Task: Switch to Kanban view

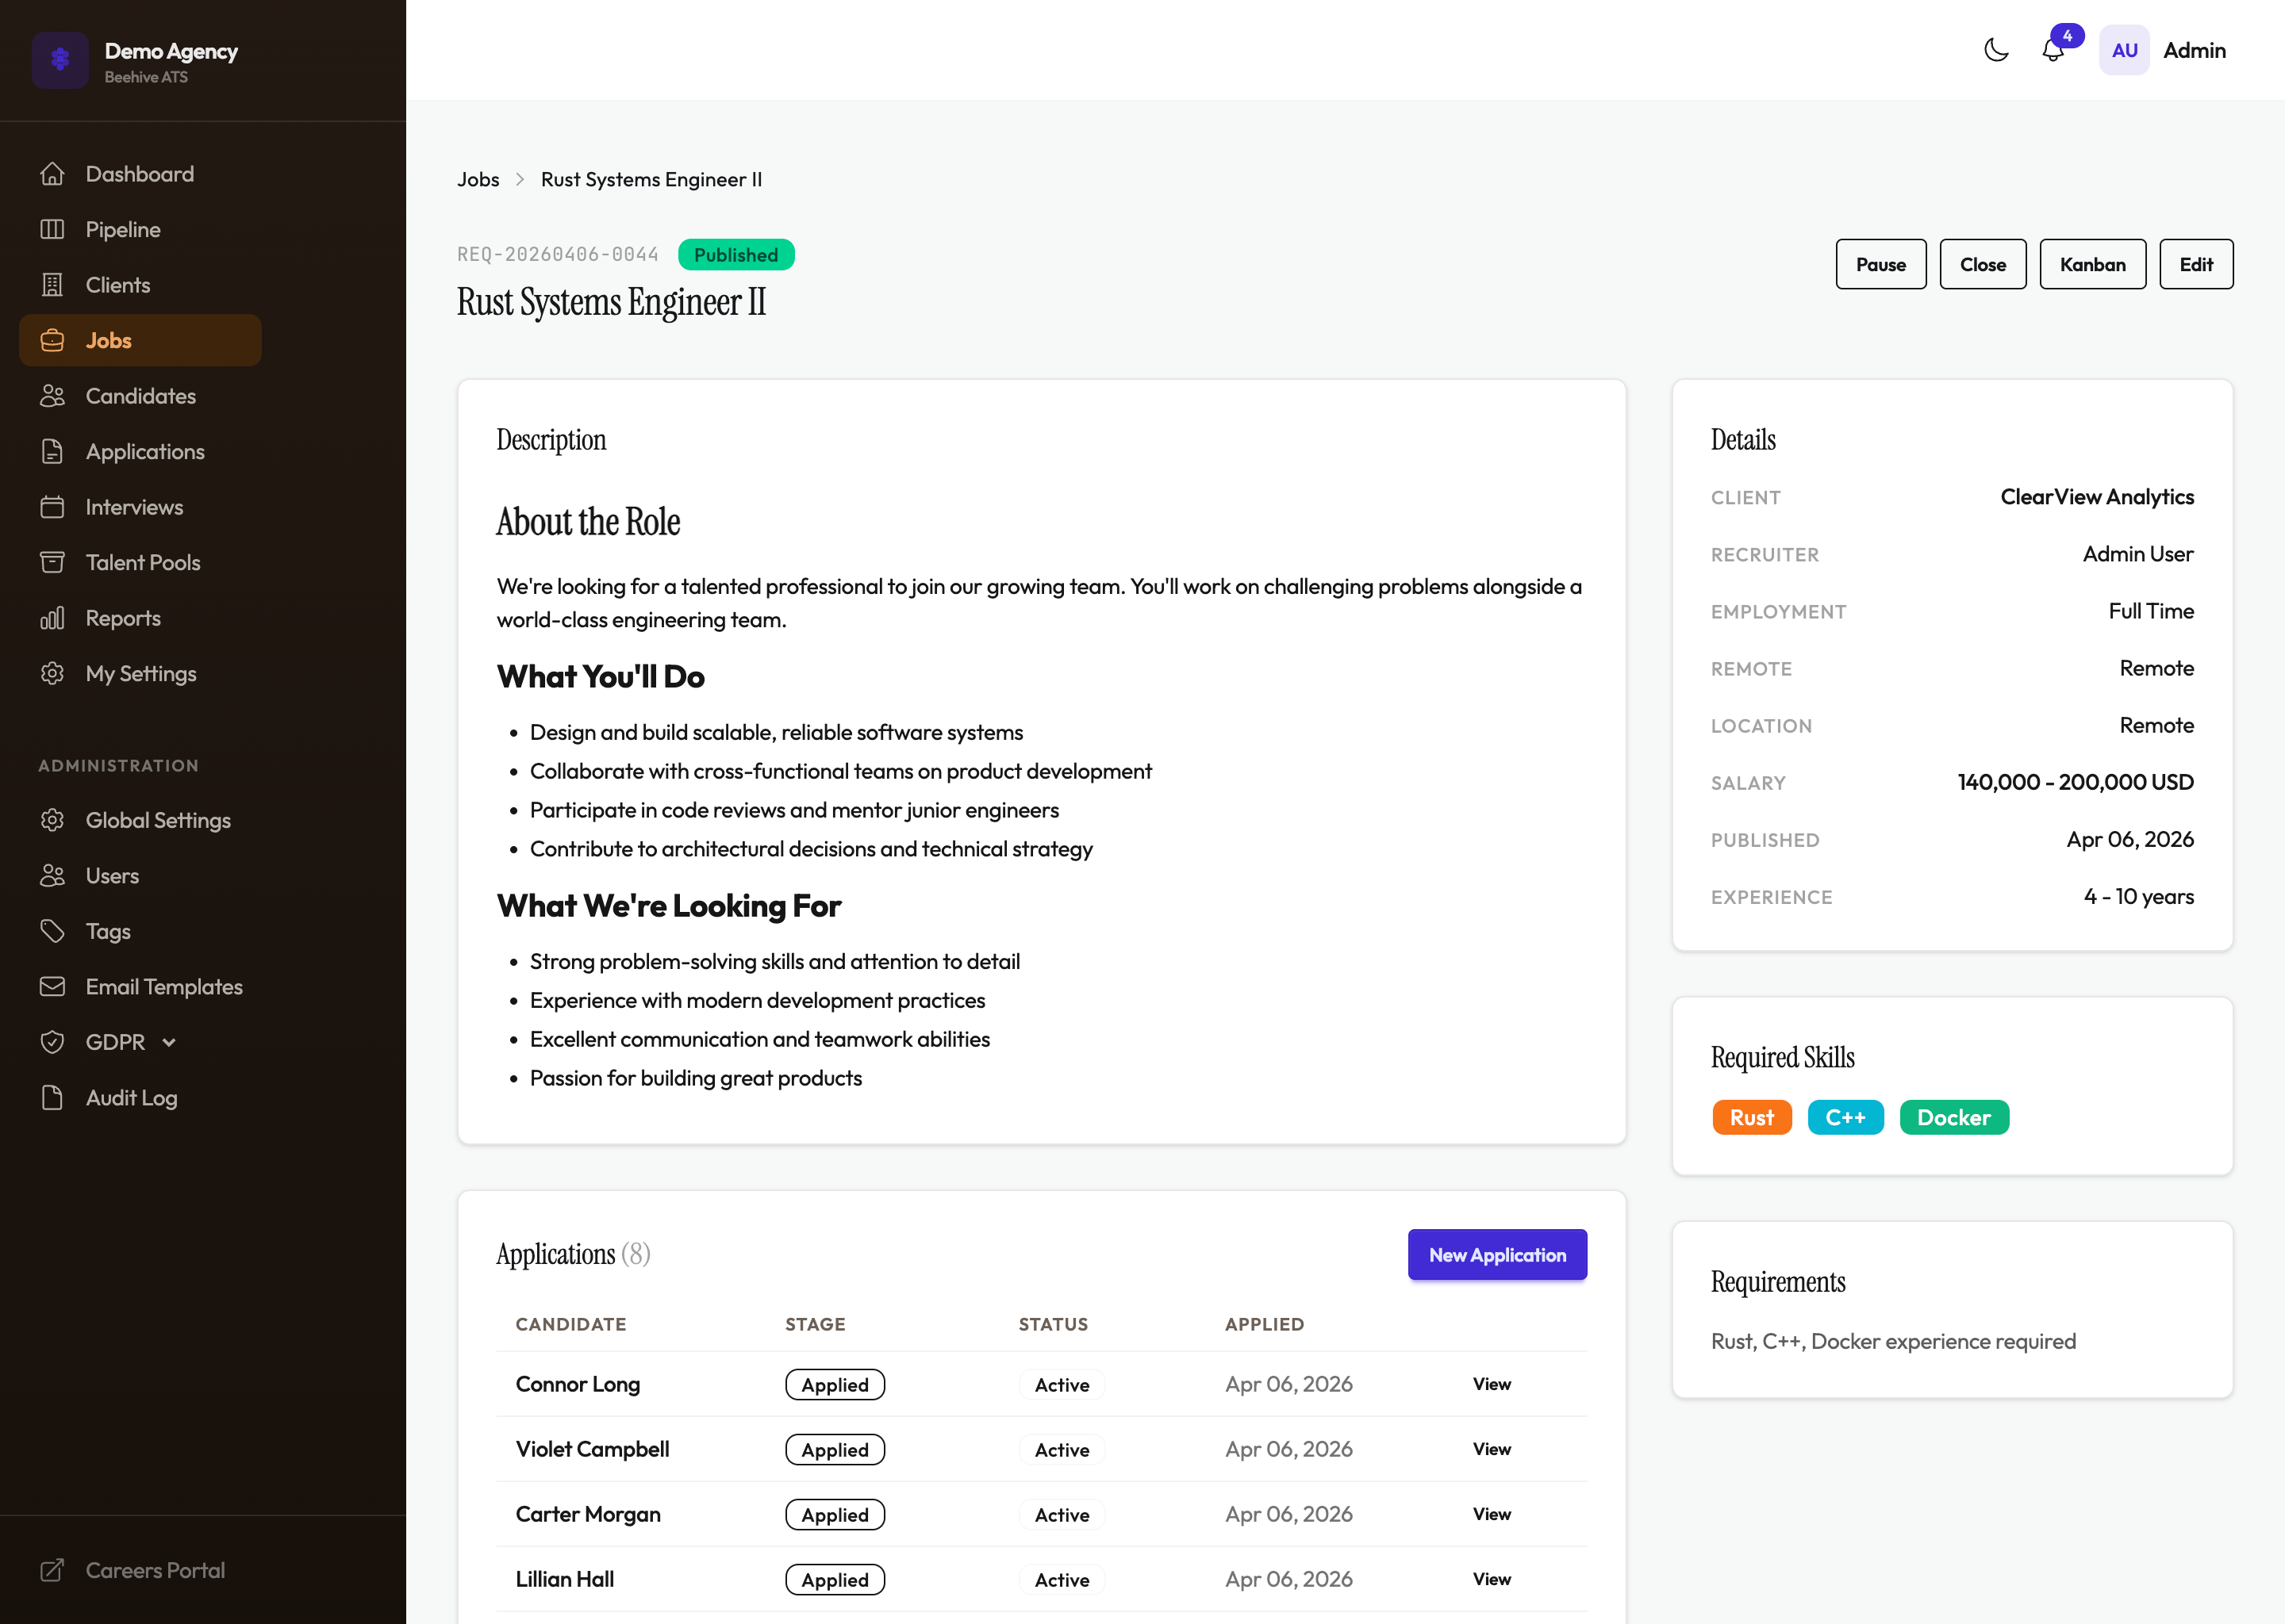Action: coord(2093,264)
